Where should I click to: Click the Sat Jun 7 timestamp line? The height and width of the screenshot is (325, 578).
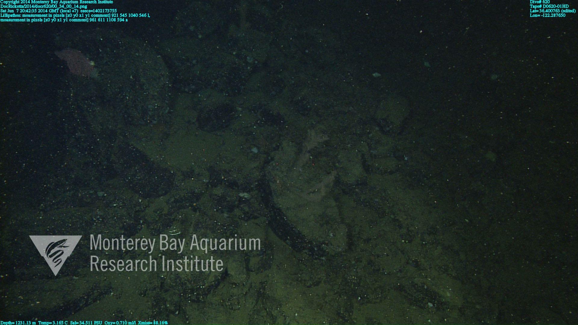click(58, 11)
